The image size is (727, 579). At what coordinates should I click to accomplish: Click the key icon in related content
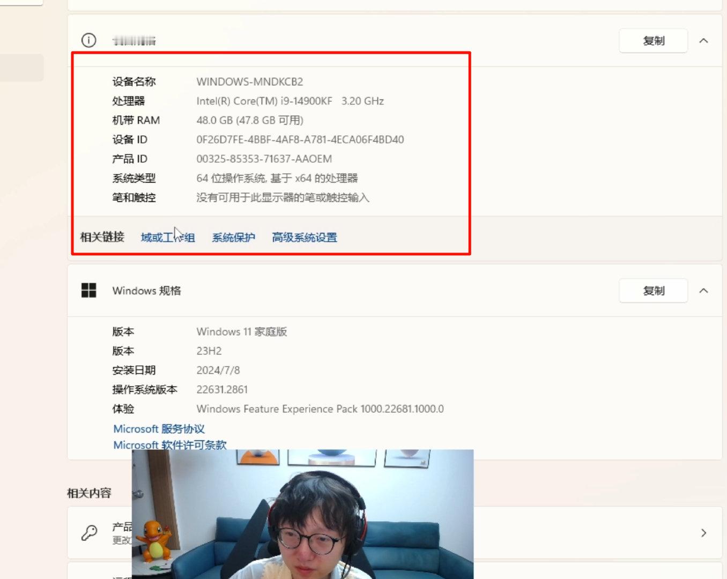(x=89, y=532)
